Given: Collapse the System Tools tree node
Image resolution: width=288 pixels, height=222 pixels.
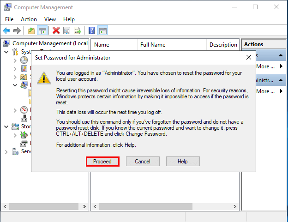Looking at the screenshot, I should pos(6,52).
